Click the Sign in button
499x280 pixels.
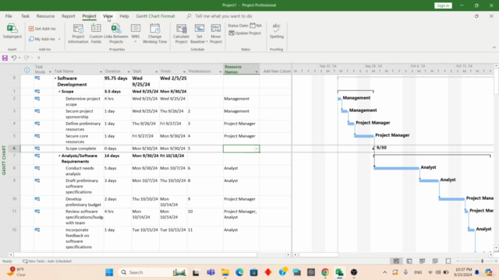(x=443, y=5)
